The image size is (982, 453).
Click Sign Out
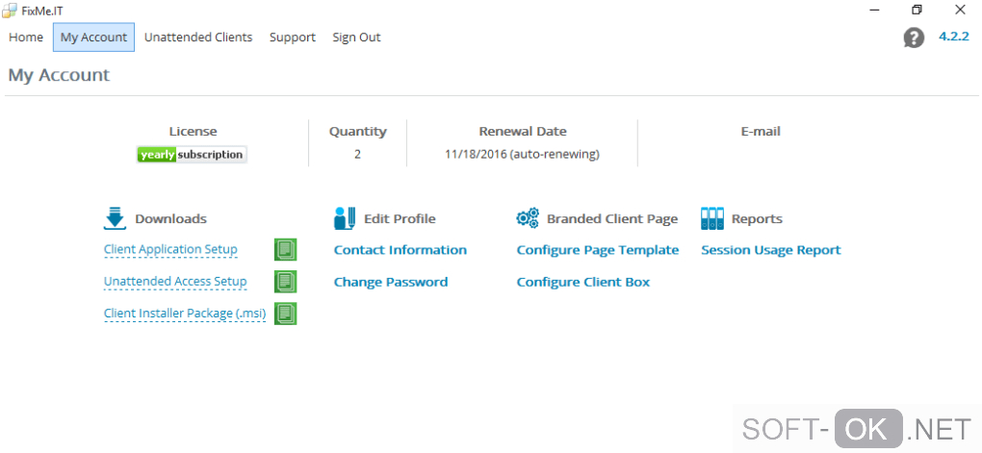[x=356, y=38]
